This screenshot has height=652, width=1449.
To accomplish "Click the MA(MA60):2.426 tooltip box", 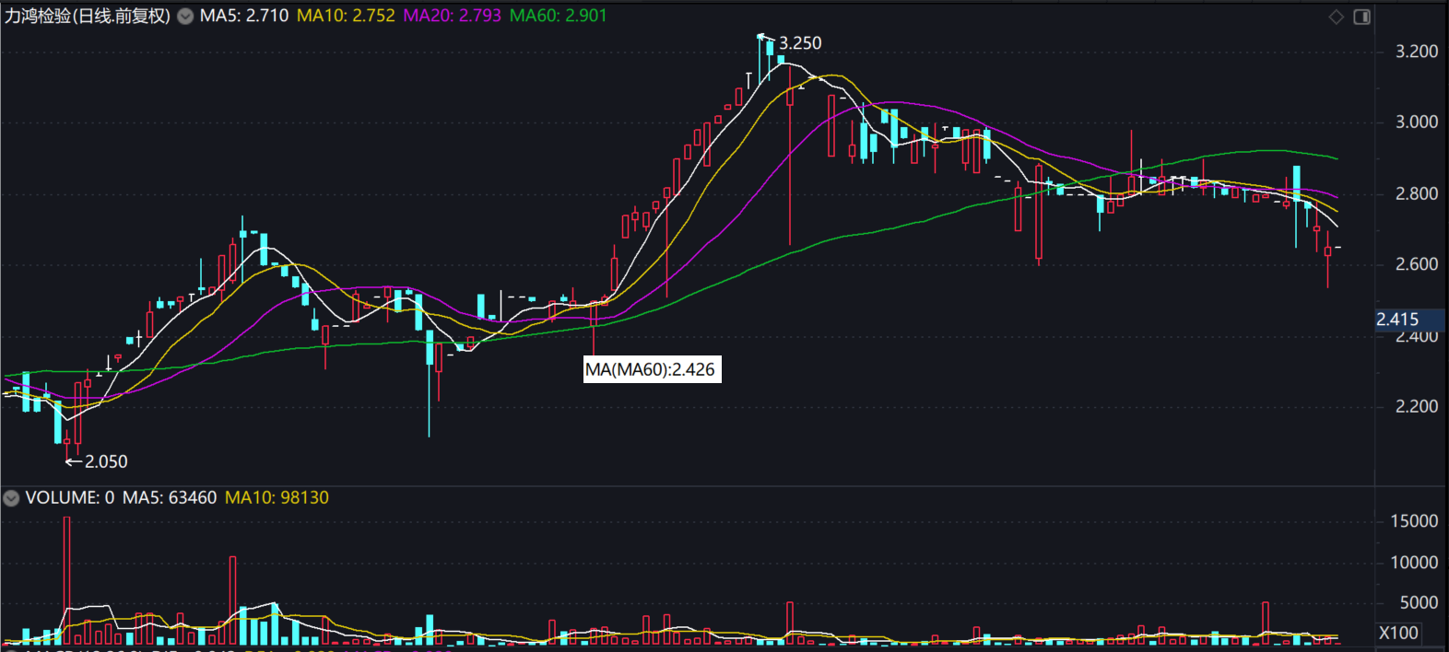I will click(651, 369).
